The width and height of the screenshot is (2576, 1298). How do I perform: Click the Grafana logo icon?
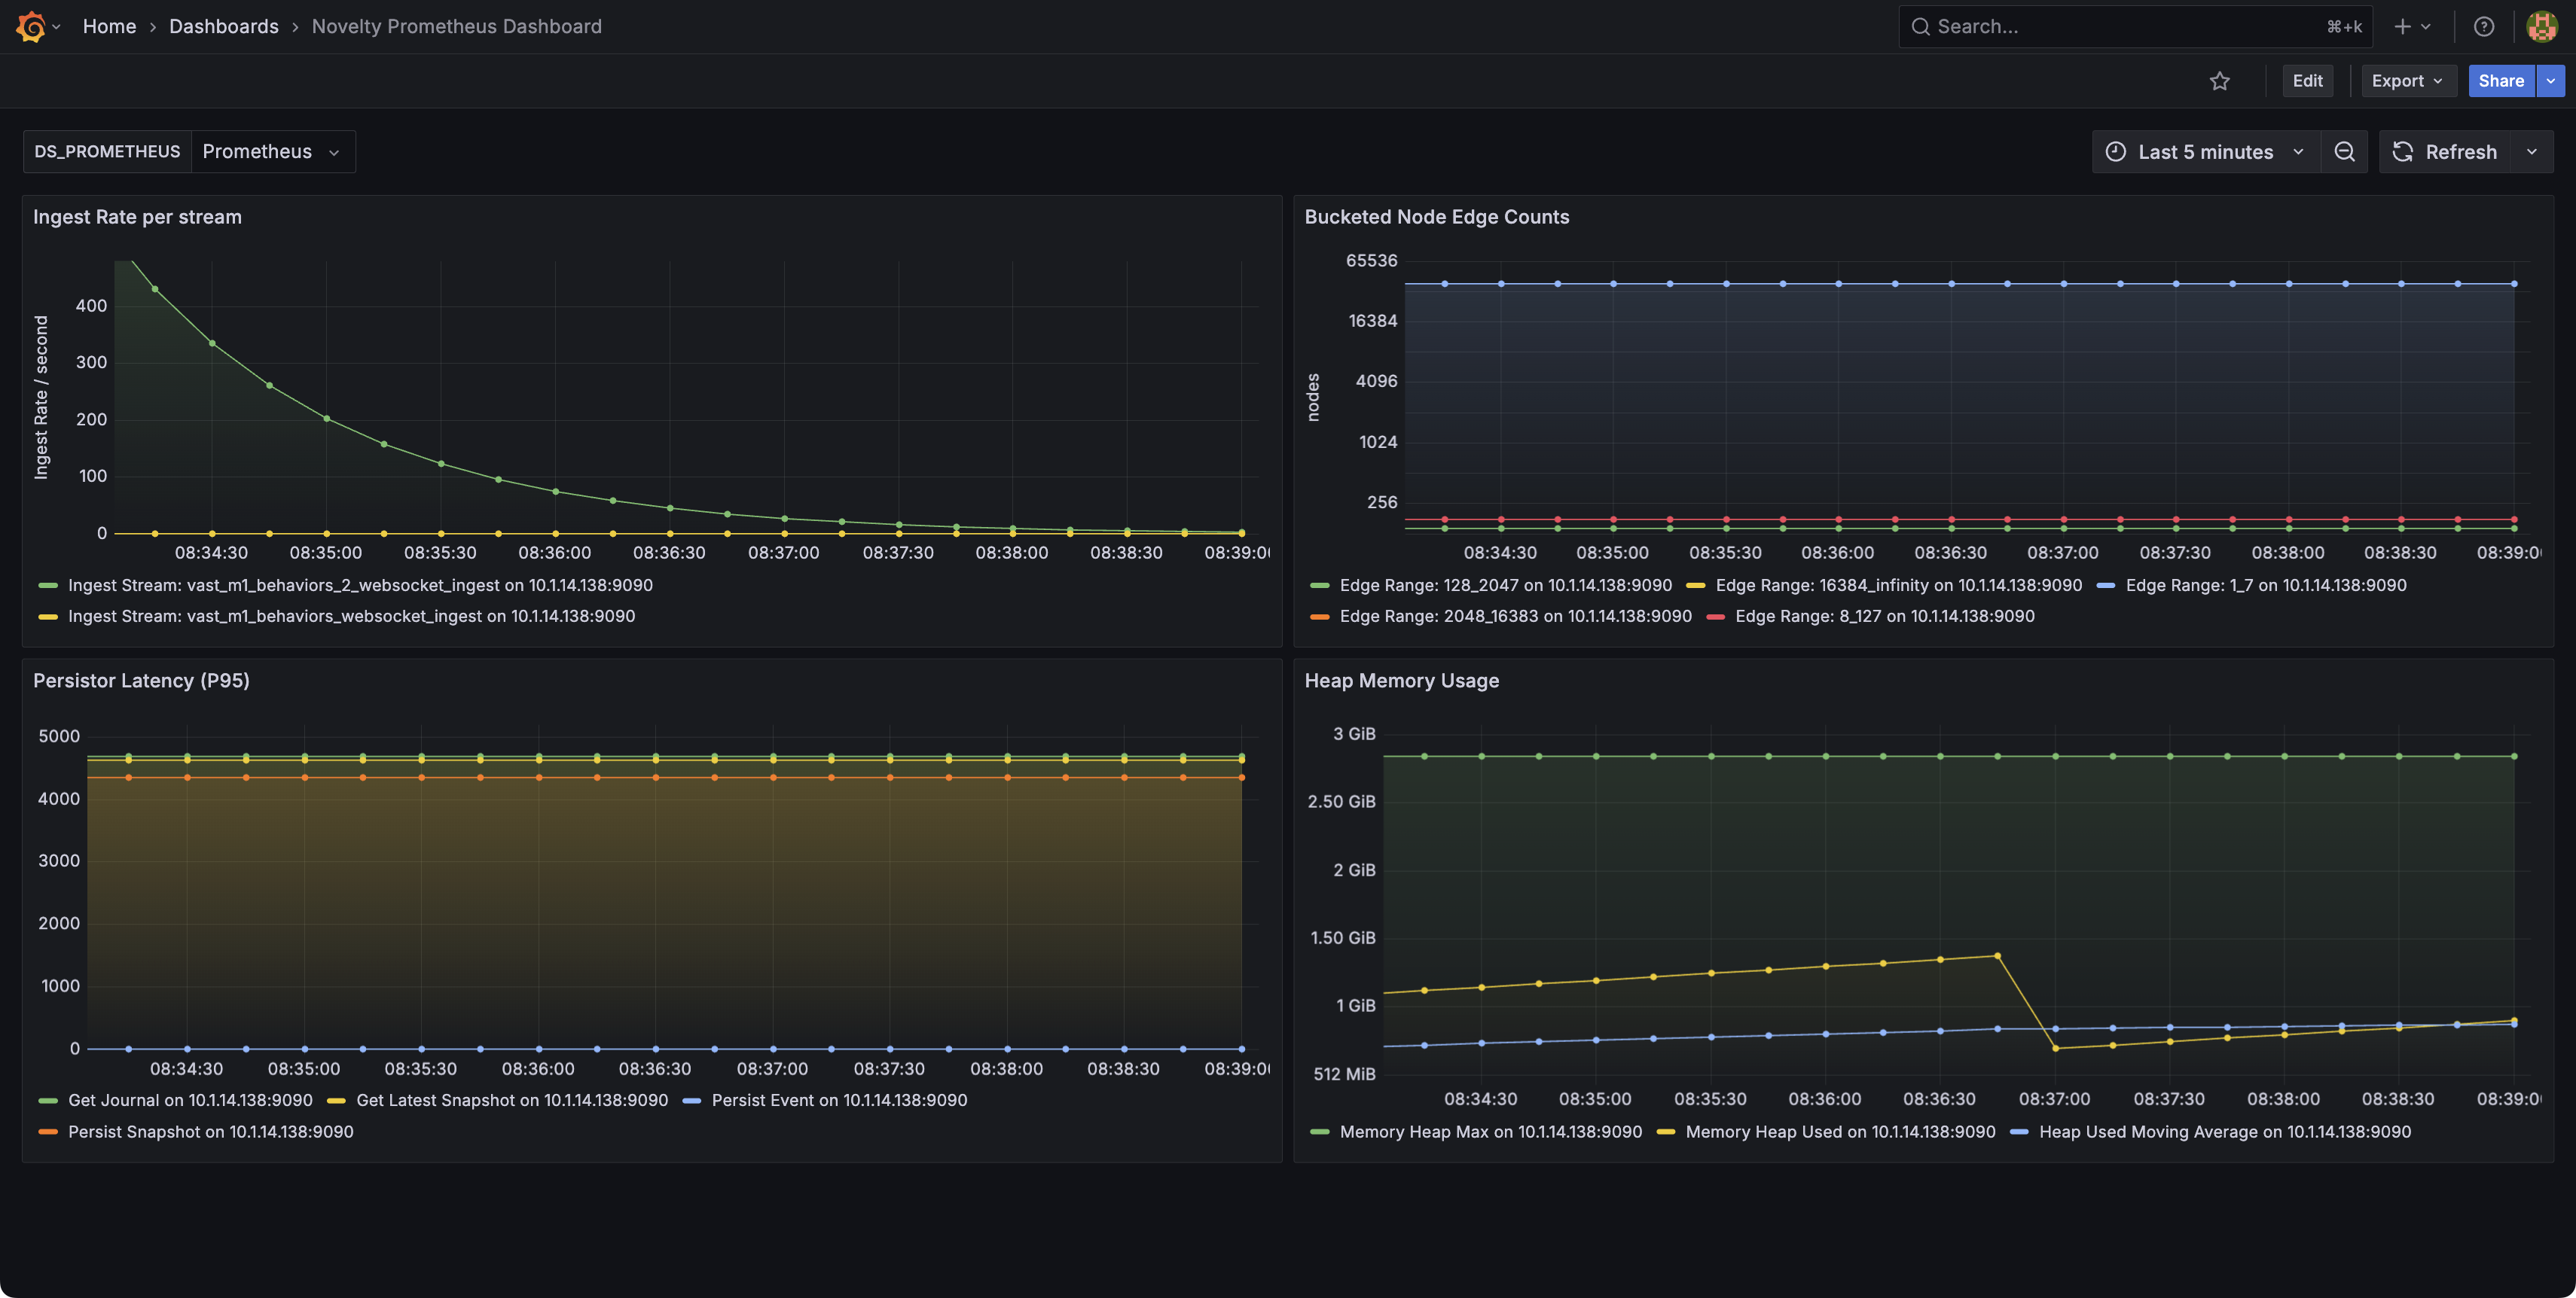tap(31, 27)
